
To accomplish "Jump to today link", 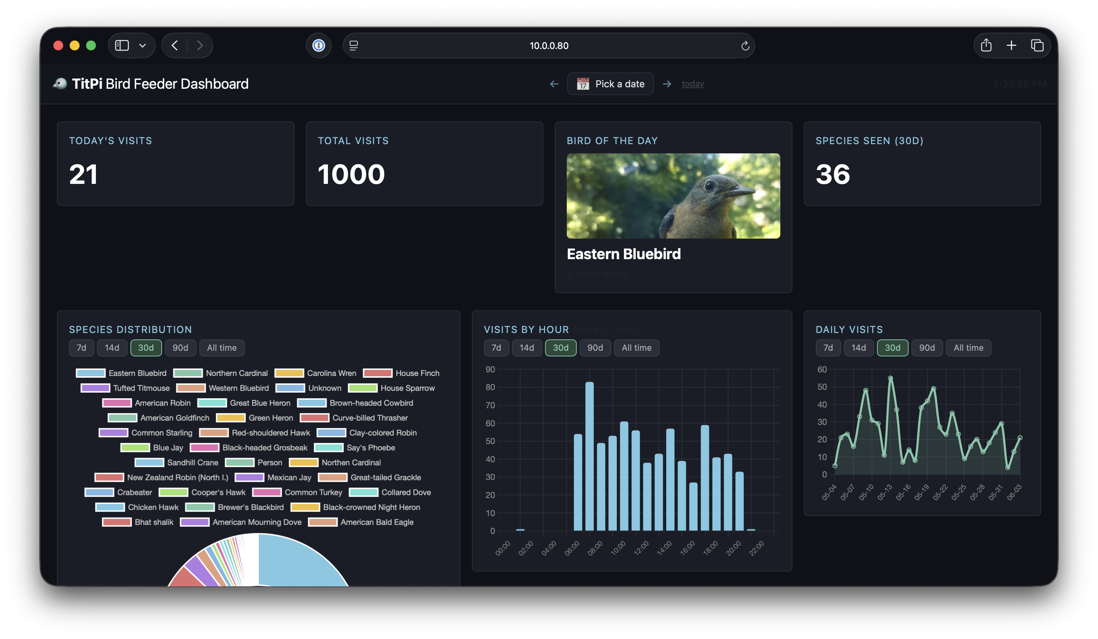I will pyautogui.click(x=692, y=83).
